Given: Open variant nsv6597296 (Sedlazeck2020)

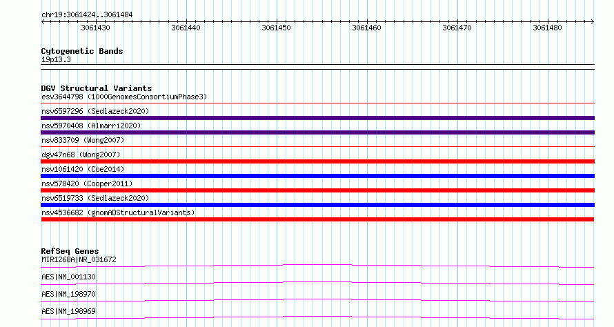Looking at the screenshot, I should [95, 111].
